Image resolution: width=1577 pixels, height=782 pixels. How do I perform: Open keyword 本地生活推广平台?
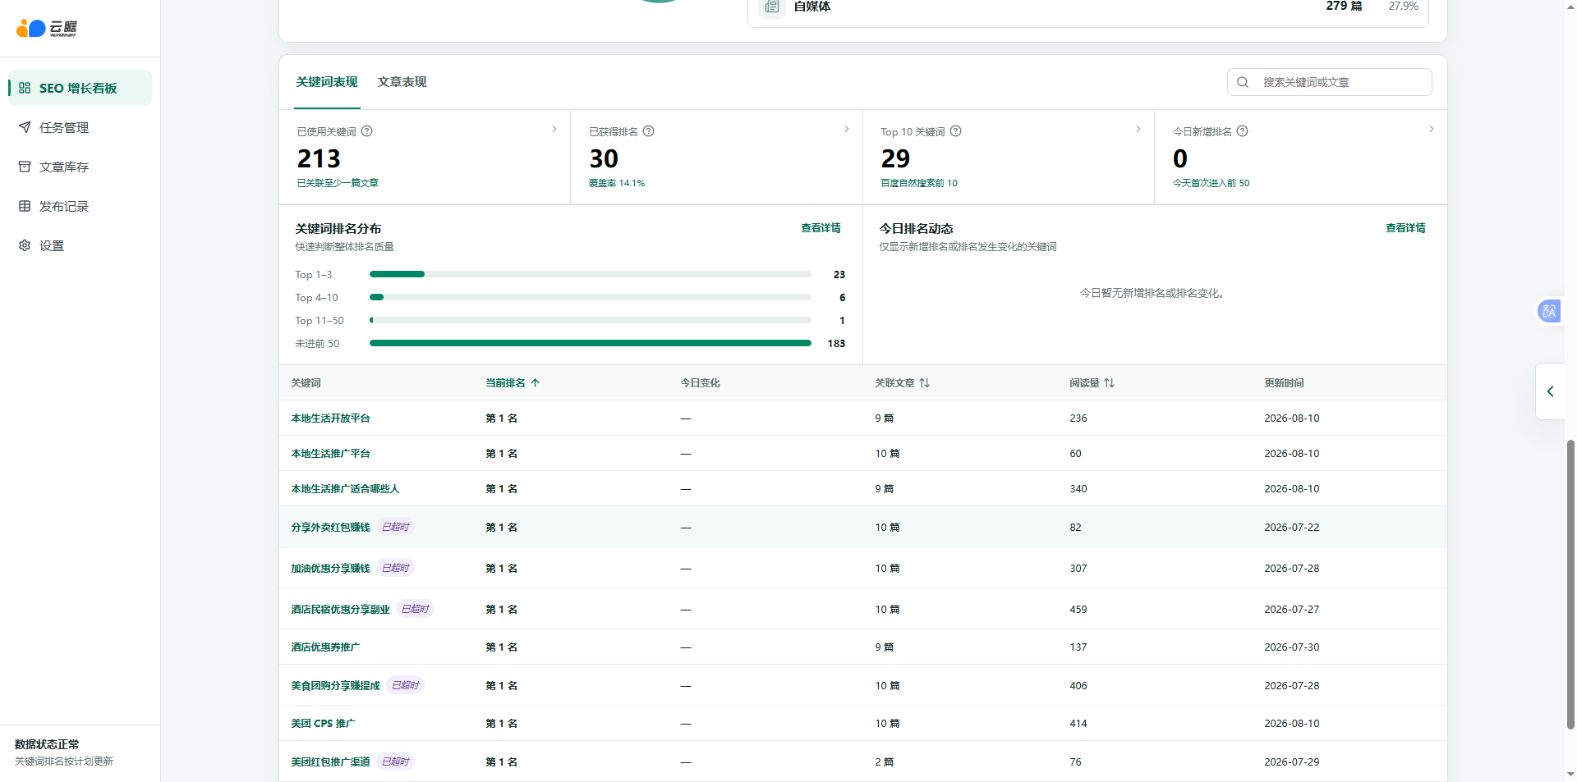pos(331,454)
